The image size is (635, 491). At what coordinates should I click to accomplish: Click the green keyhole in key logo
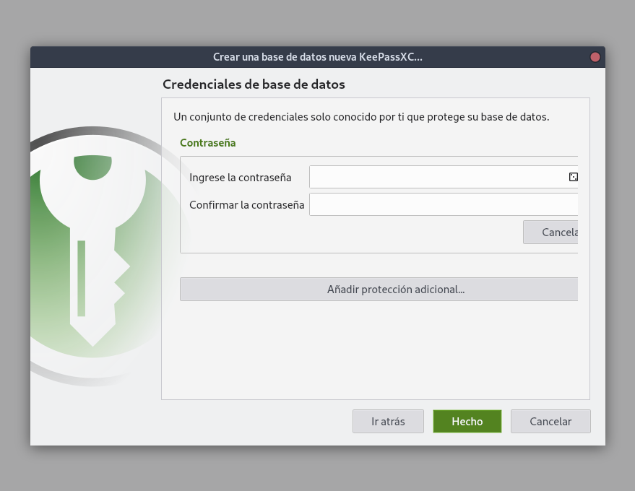tap(92, 166)
